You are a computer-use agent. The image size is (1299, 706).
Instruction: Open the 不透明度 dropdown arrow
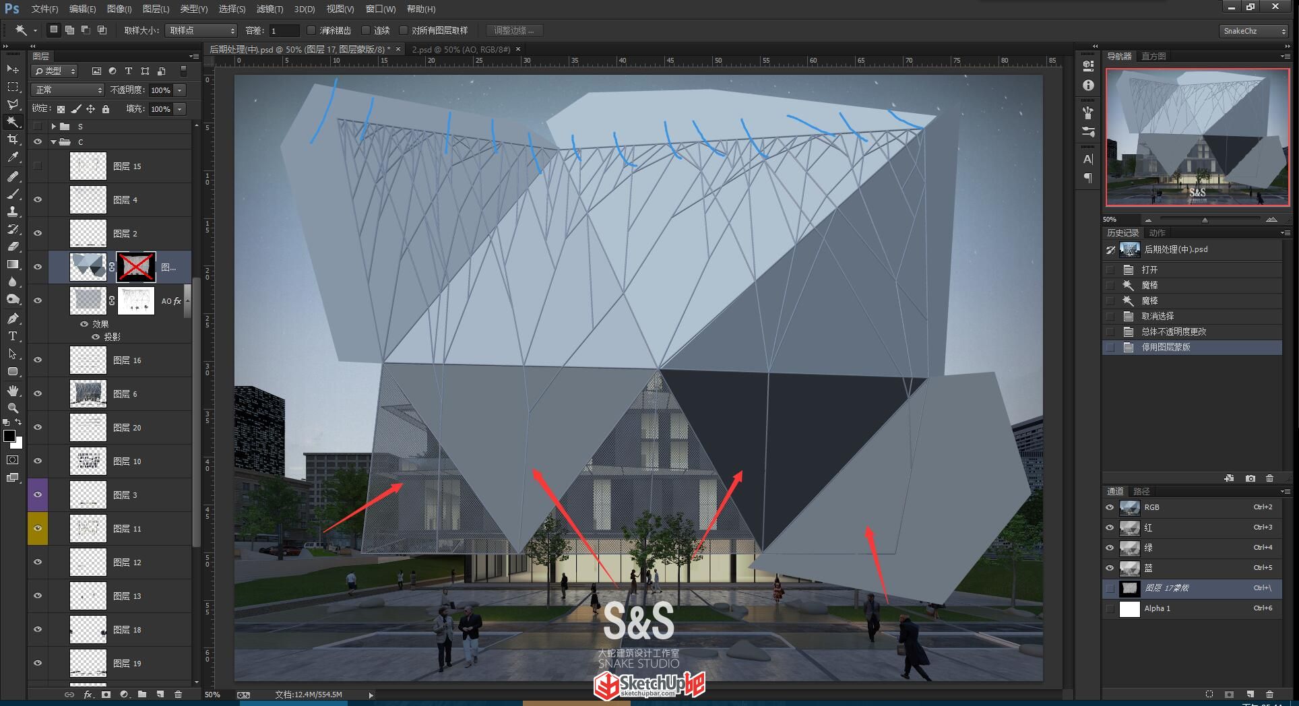pyautogui.click(x=180, y=90)
